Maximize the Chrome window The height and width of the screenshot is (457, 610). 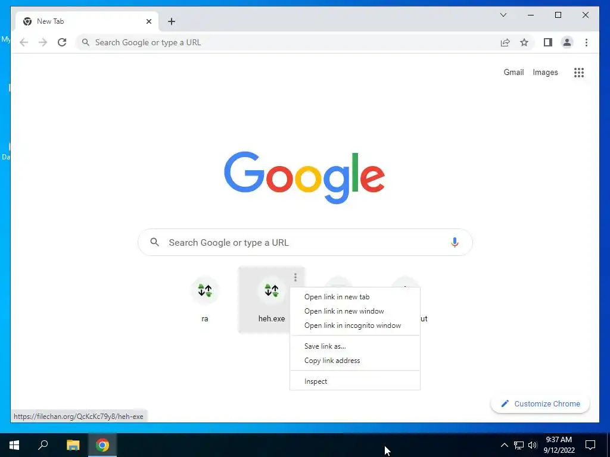pos(558,15)
